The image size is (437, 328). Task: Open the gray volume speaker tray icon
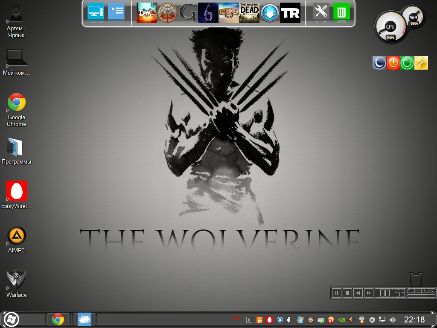[393, 320]
